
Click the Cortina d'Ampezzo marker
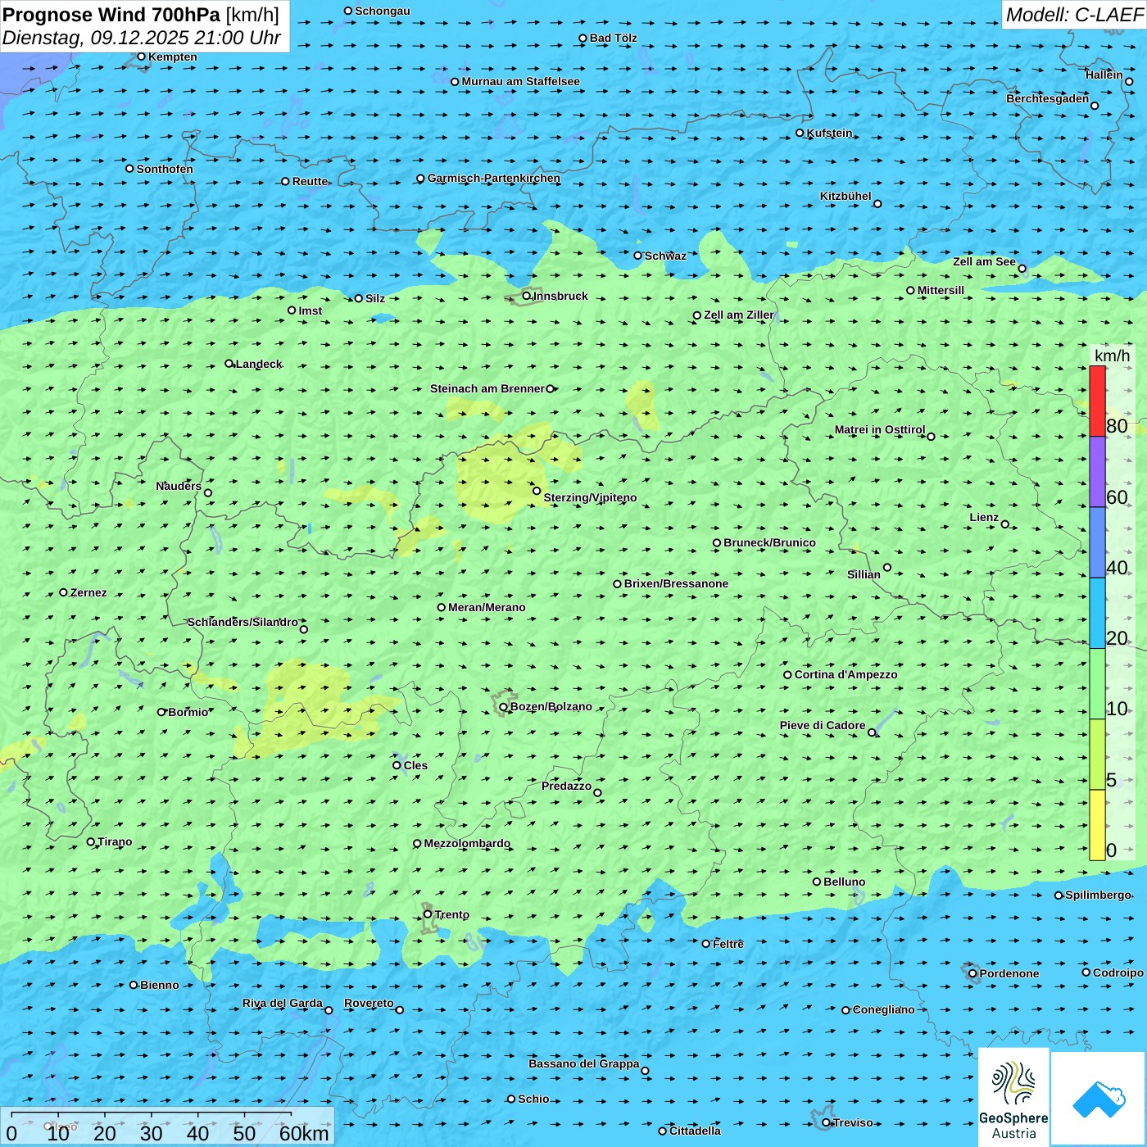(x=787, y=675)
